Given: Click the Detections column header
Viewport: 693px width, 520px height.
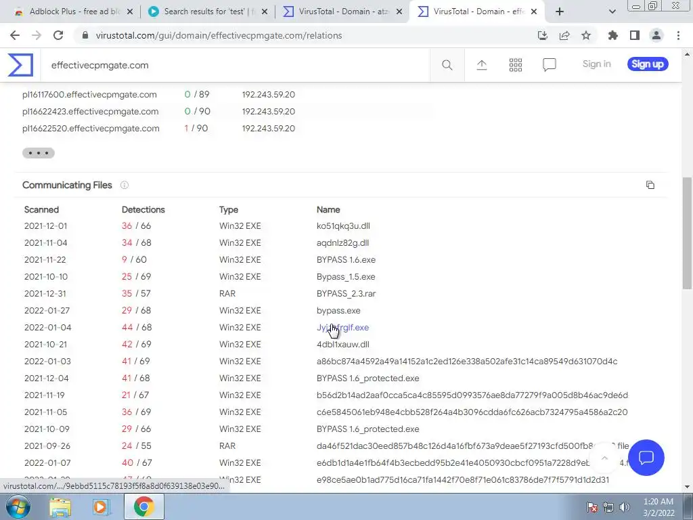Looking at the screenshot, I should click(x=143, y=210).
